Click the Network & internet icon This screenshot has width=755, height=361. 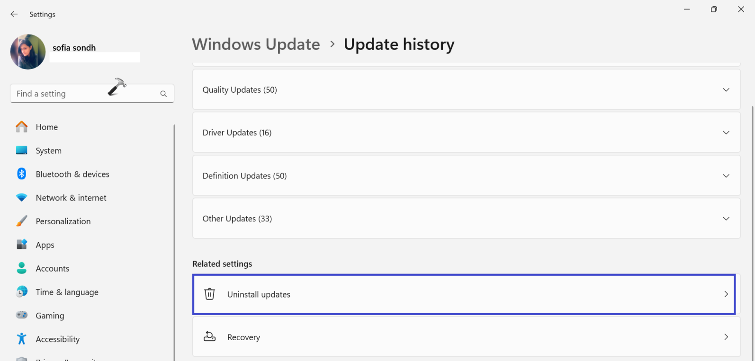[x=22, y=197]
